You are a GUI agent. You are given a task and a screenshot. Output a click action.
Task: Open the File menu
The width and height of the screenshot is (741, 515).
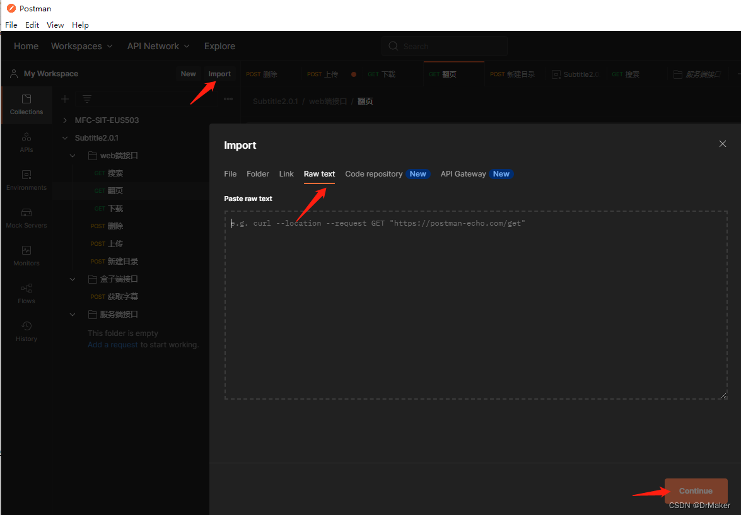coord(11,25)
